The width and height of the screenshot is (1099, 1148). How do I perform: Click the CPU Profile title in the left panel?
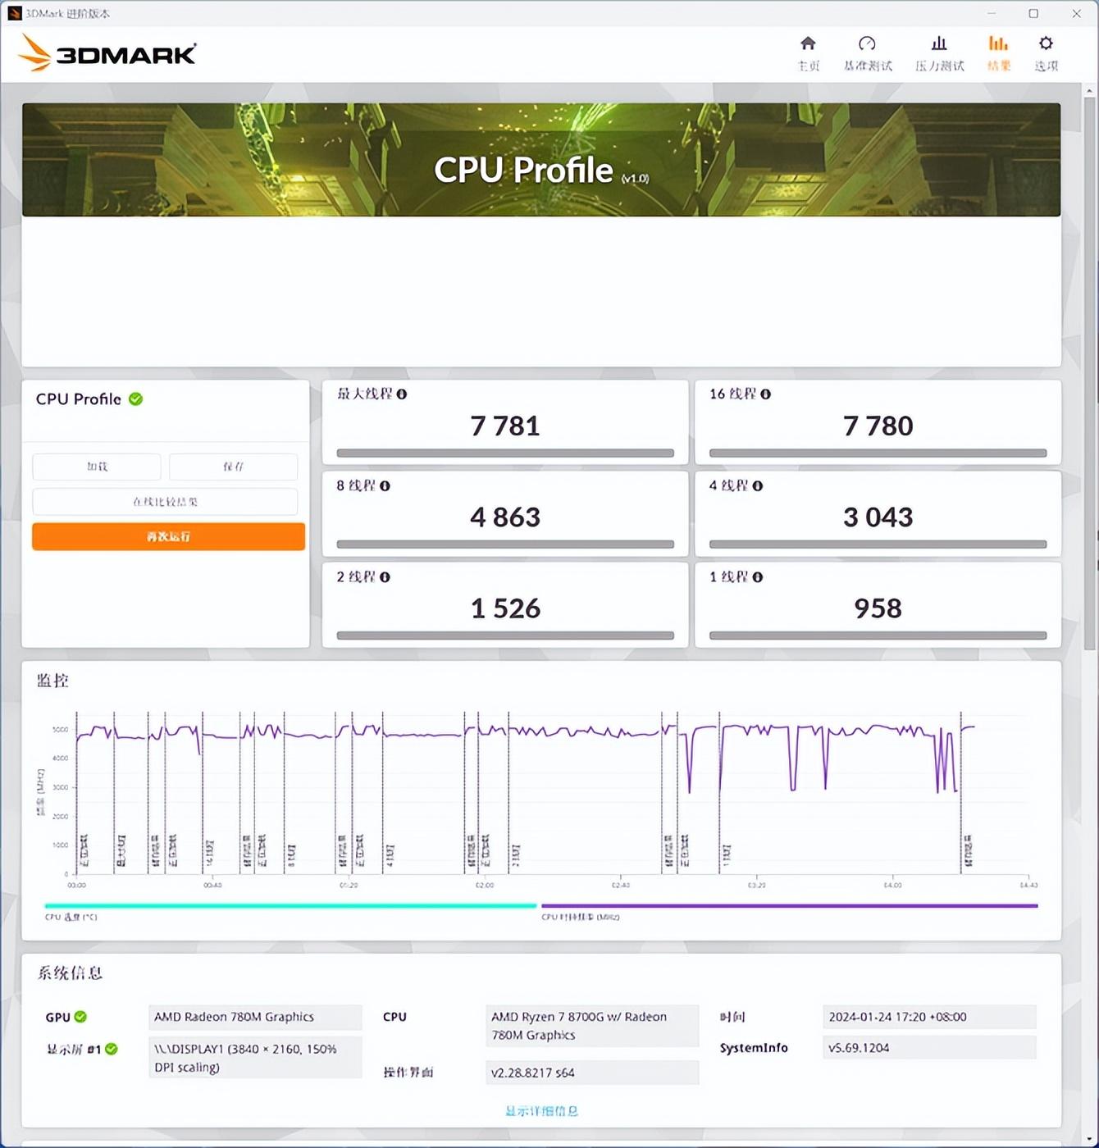(x=78, y=399)
